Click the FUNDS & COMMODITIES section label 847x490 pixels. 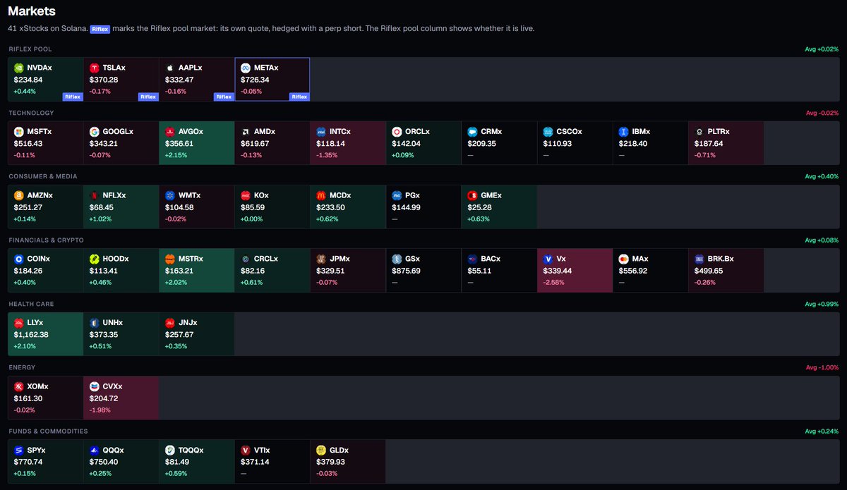tap(48, 431)
